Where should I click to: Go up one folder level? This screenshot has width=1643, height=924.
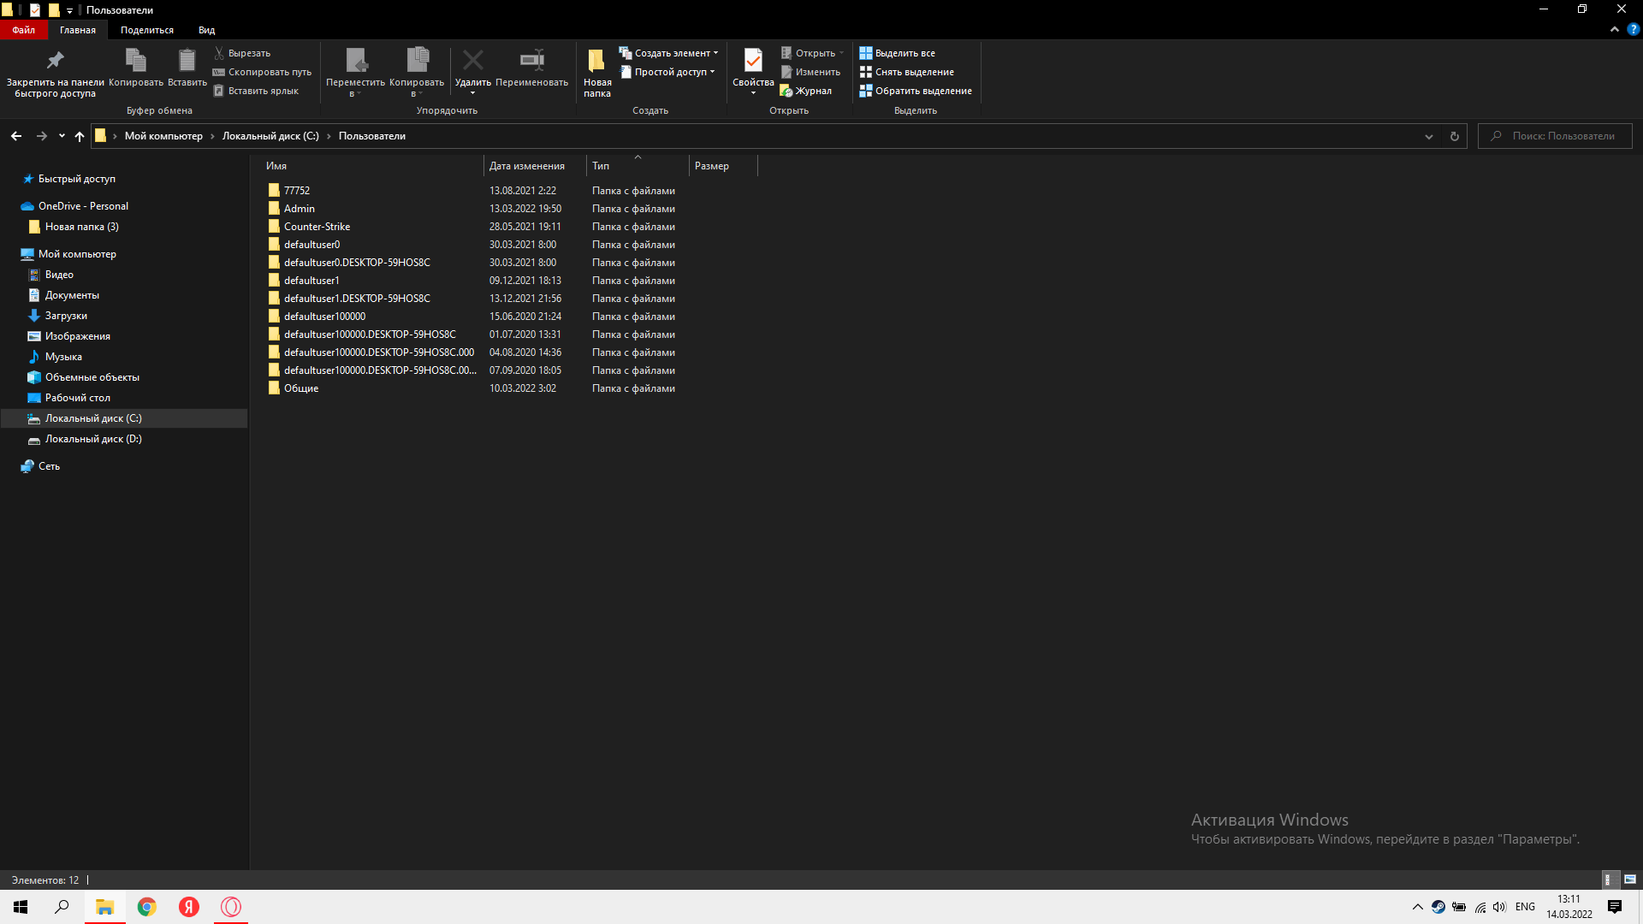80,136
